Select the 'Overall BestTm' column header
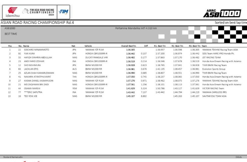The image size is (247, 162). 128,46
